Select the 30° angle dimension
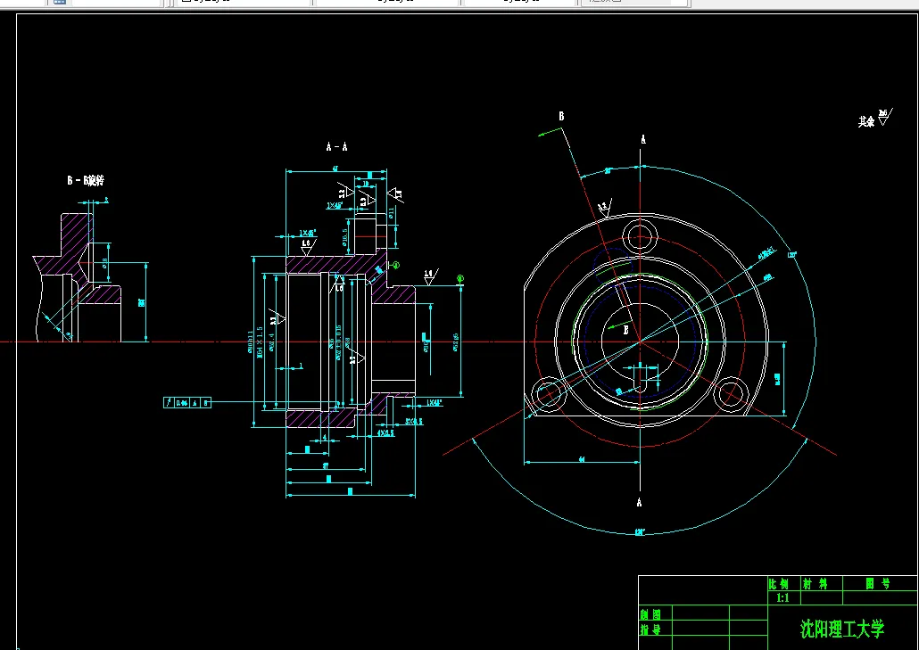Image resolution: width=919 pixels, height=650 pixels. 608,171
